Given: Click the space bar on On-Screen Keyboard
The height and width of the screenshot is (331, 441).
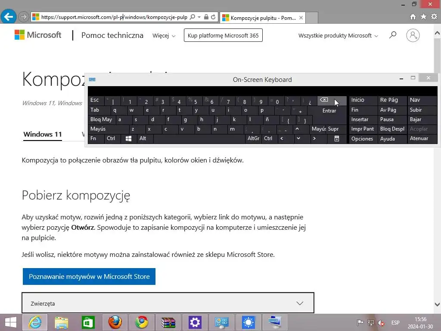Looking at the screenshot, I should [199, 138].
